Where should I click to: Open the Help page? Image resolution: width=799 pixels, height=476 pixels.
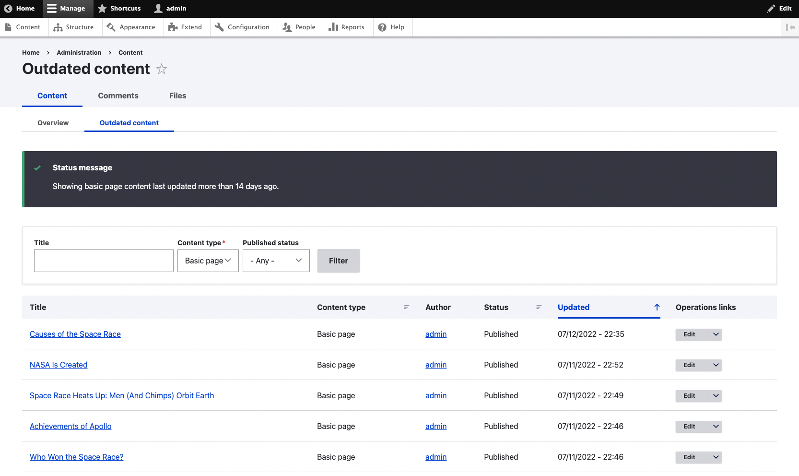coord(391,27)
